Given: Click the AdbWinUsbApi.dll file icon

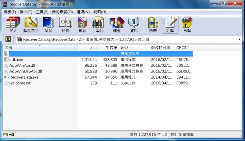Looking at the screenshot, I should pyautogui.click(x=6, y=71).
